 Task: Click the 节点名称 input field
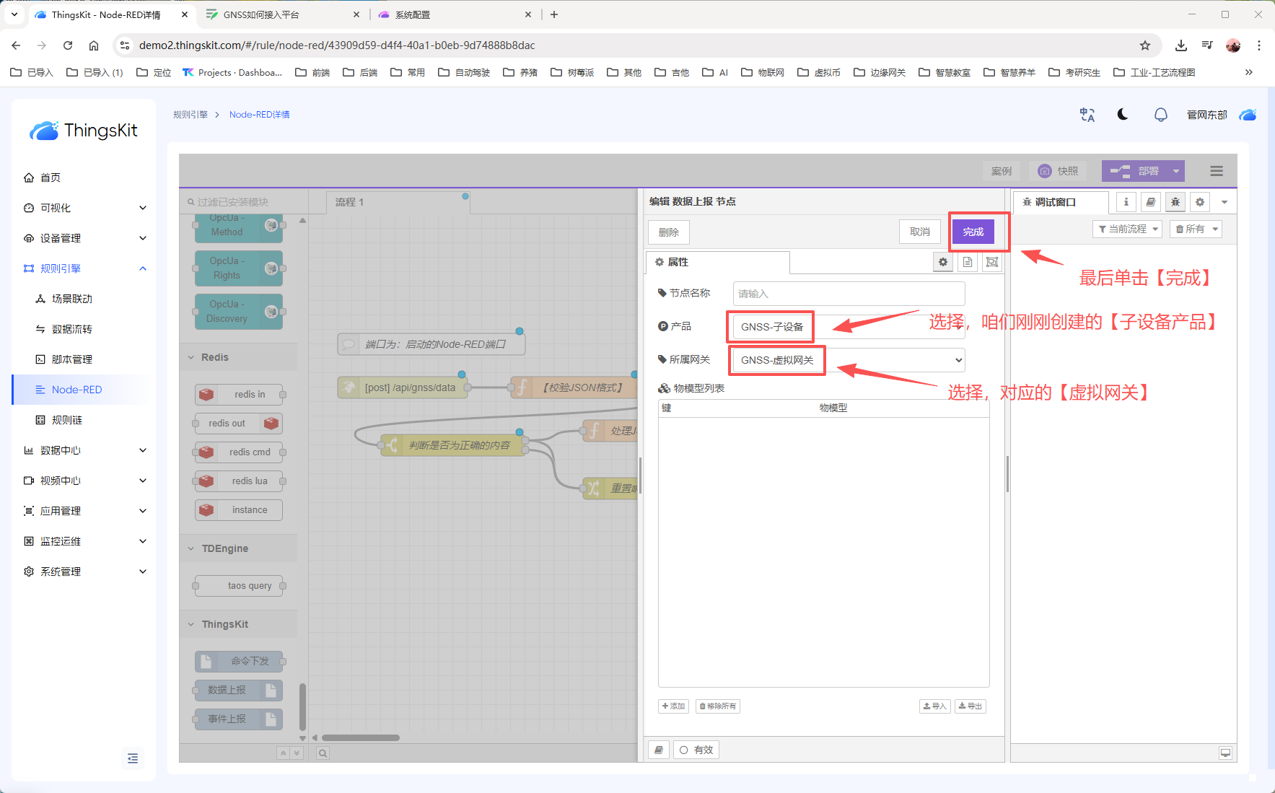pyautogui.click(x=849, y=294)
